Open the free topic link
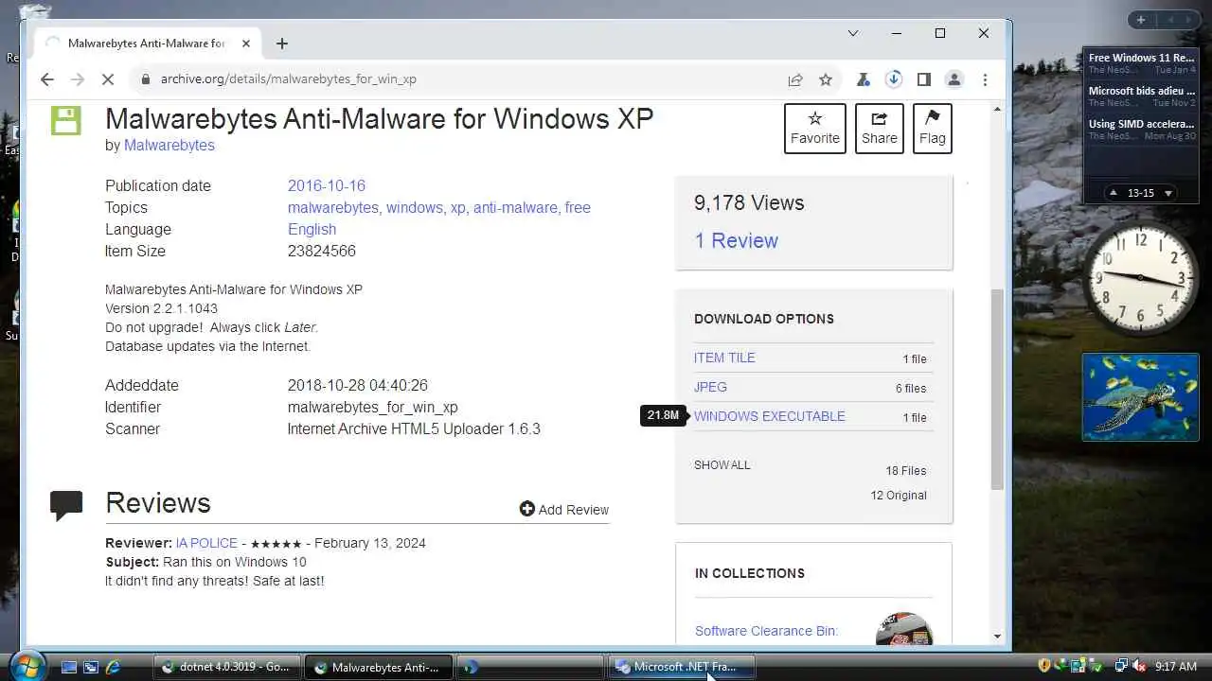This screenshot has width=1212, height=681. [578, 207]
